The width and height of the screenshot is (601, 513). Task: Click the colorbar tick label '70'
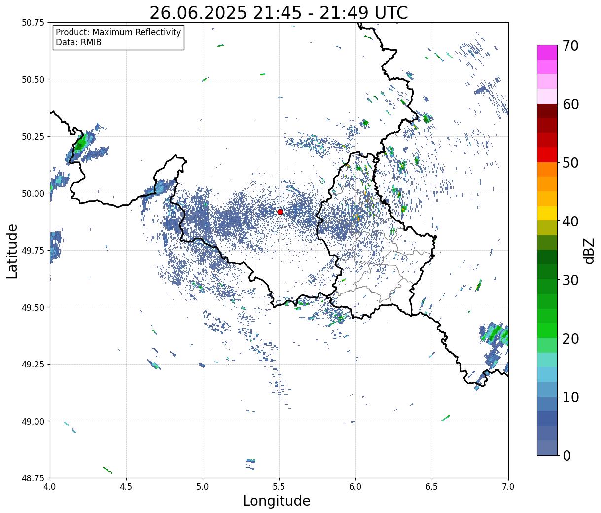click(x=570, y=46)
